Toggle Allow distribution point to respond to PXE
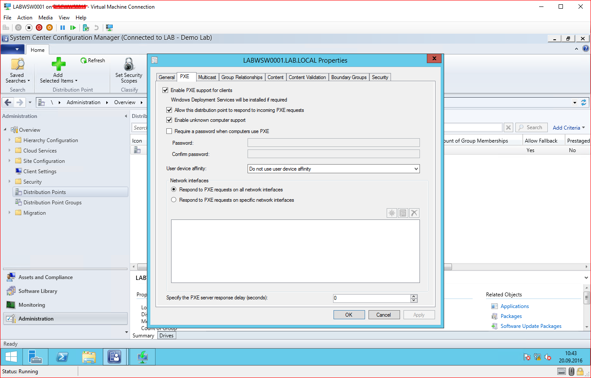Image resolution: width=591 pixels, height=378 pixels. 169,110
